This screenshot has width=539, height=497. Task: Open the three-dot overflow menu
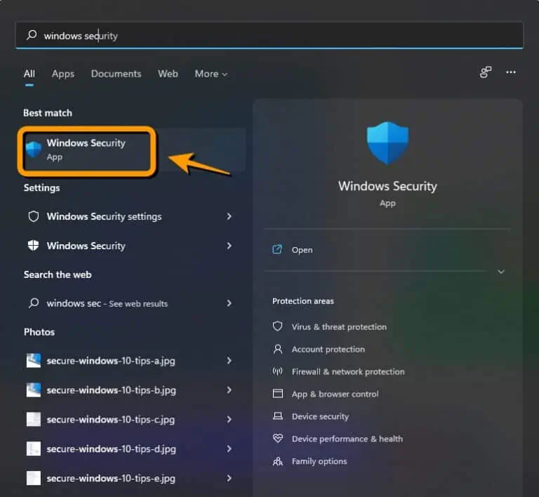click(x=511, y=72)
